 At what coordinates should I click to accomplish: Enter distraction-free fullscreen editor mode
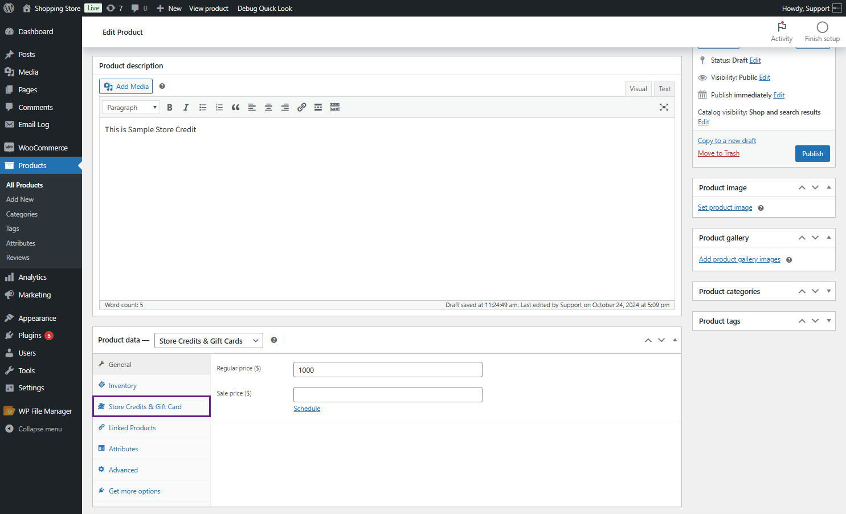(664, 107)
